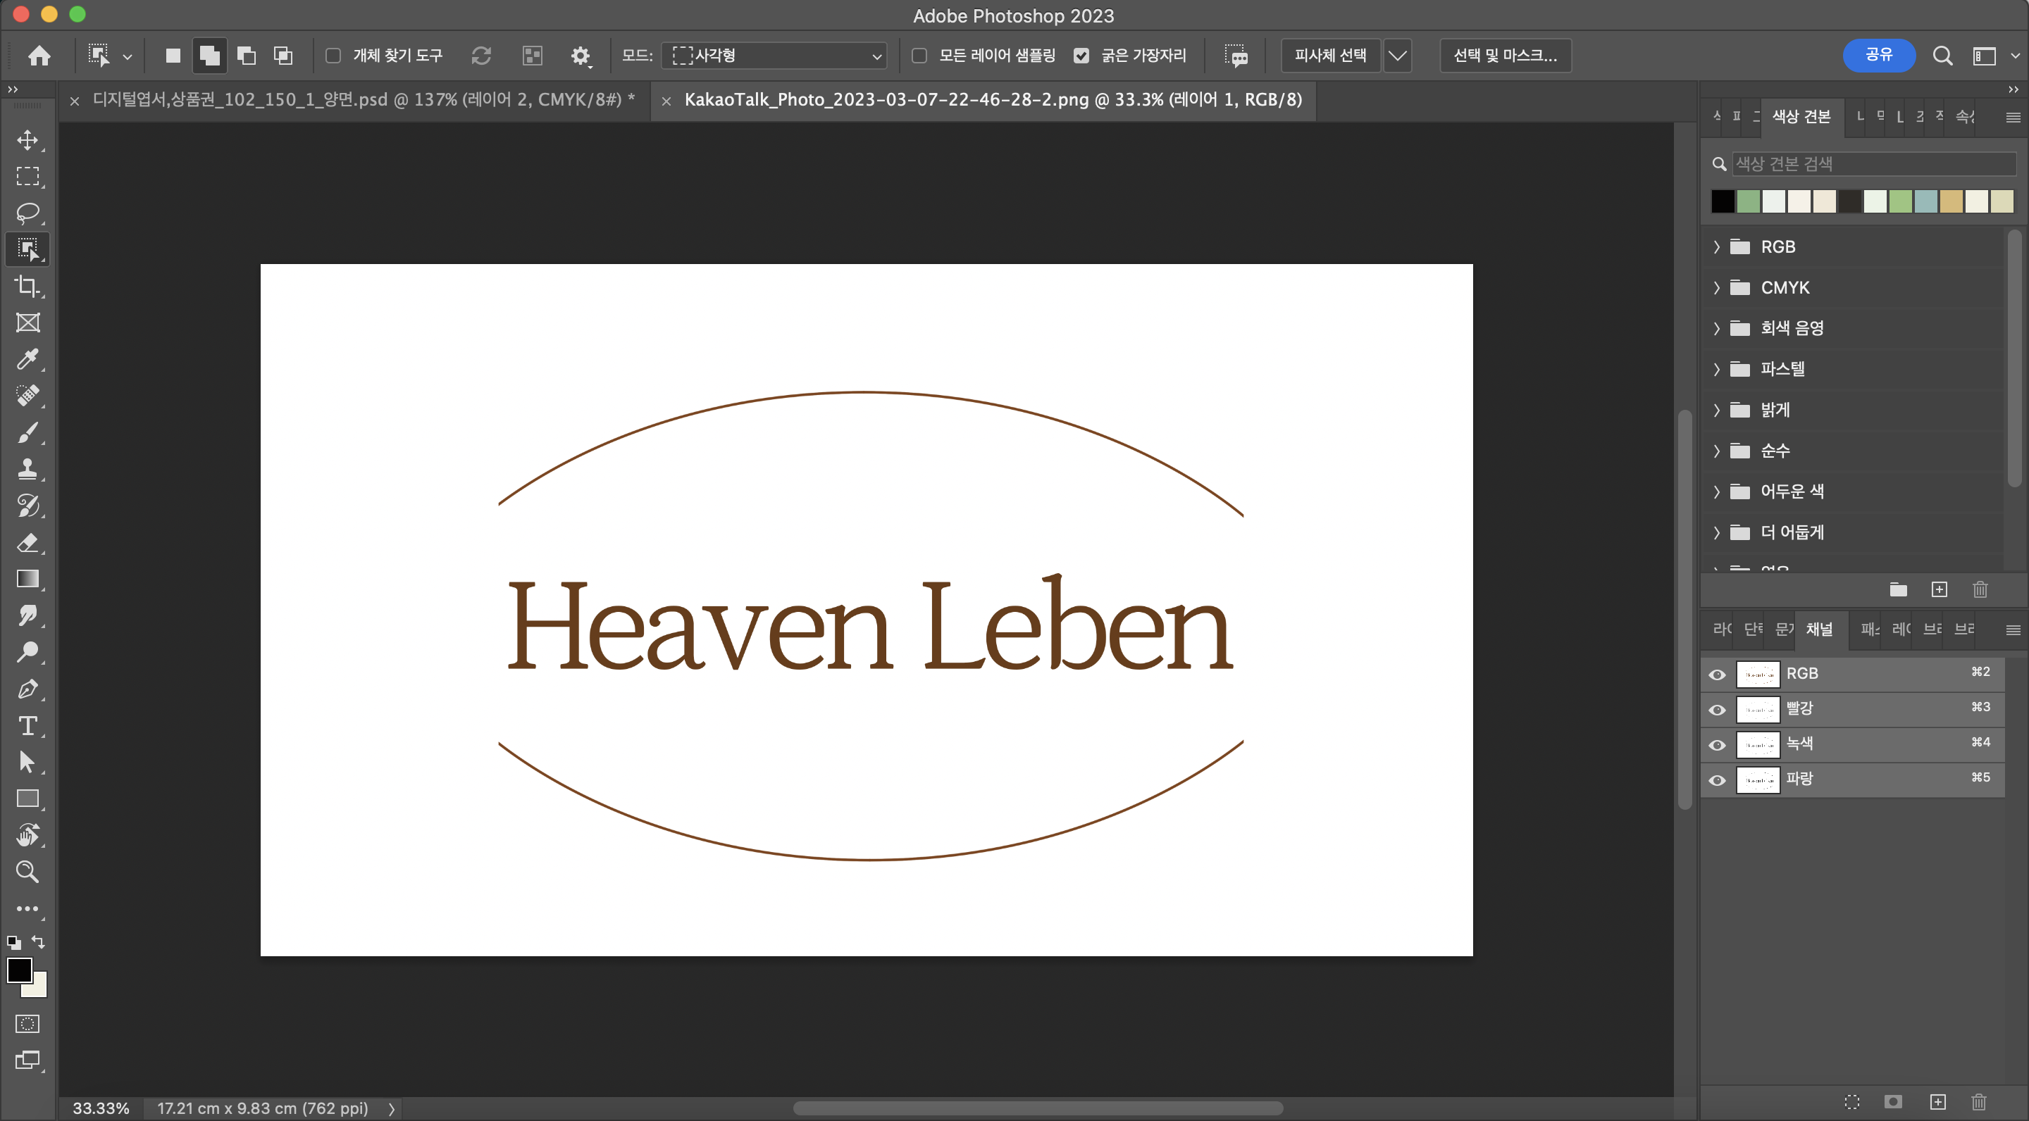The image size is (2029, 1121).
Task: Open the 모드 사각형 dropdown
Action: point(775,56)
